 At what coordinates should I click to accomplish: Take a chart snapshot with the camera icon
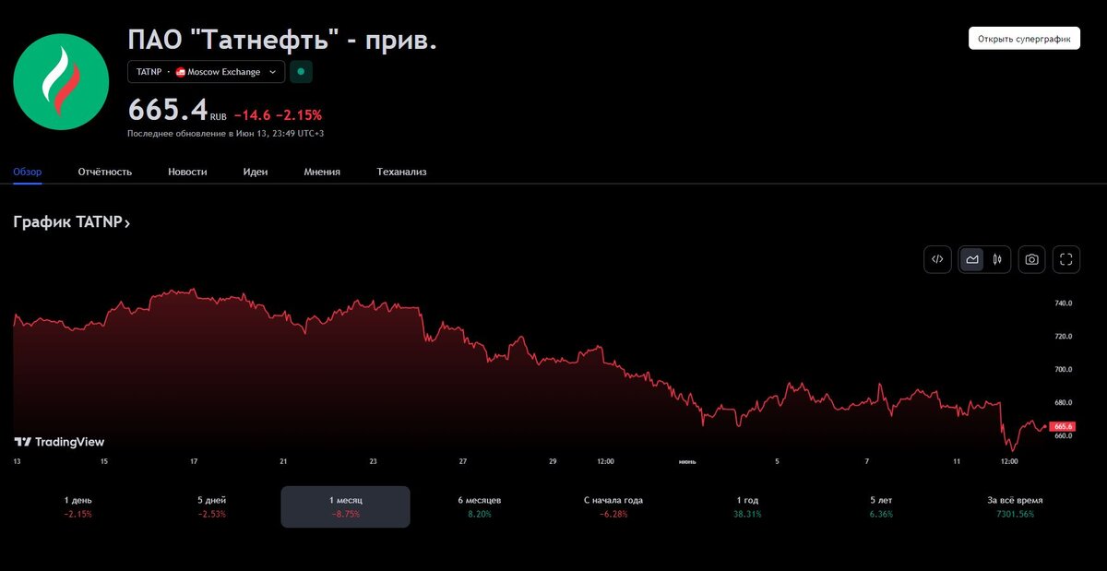click(1031, 259)
